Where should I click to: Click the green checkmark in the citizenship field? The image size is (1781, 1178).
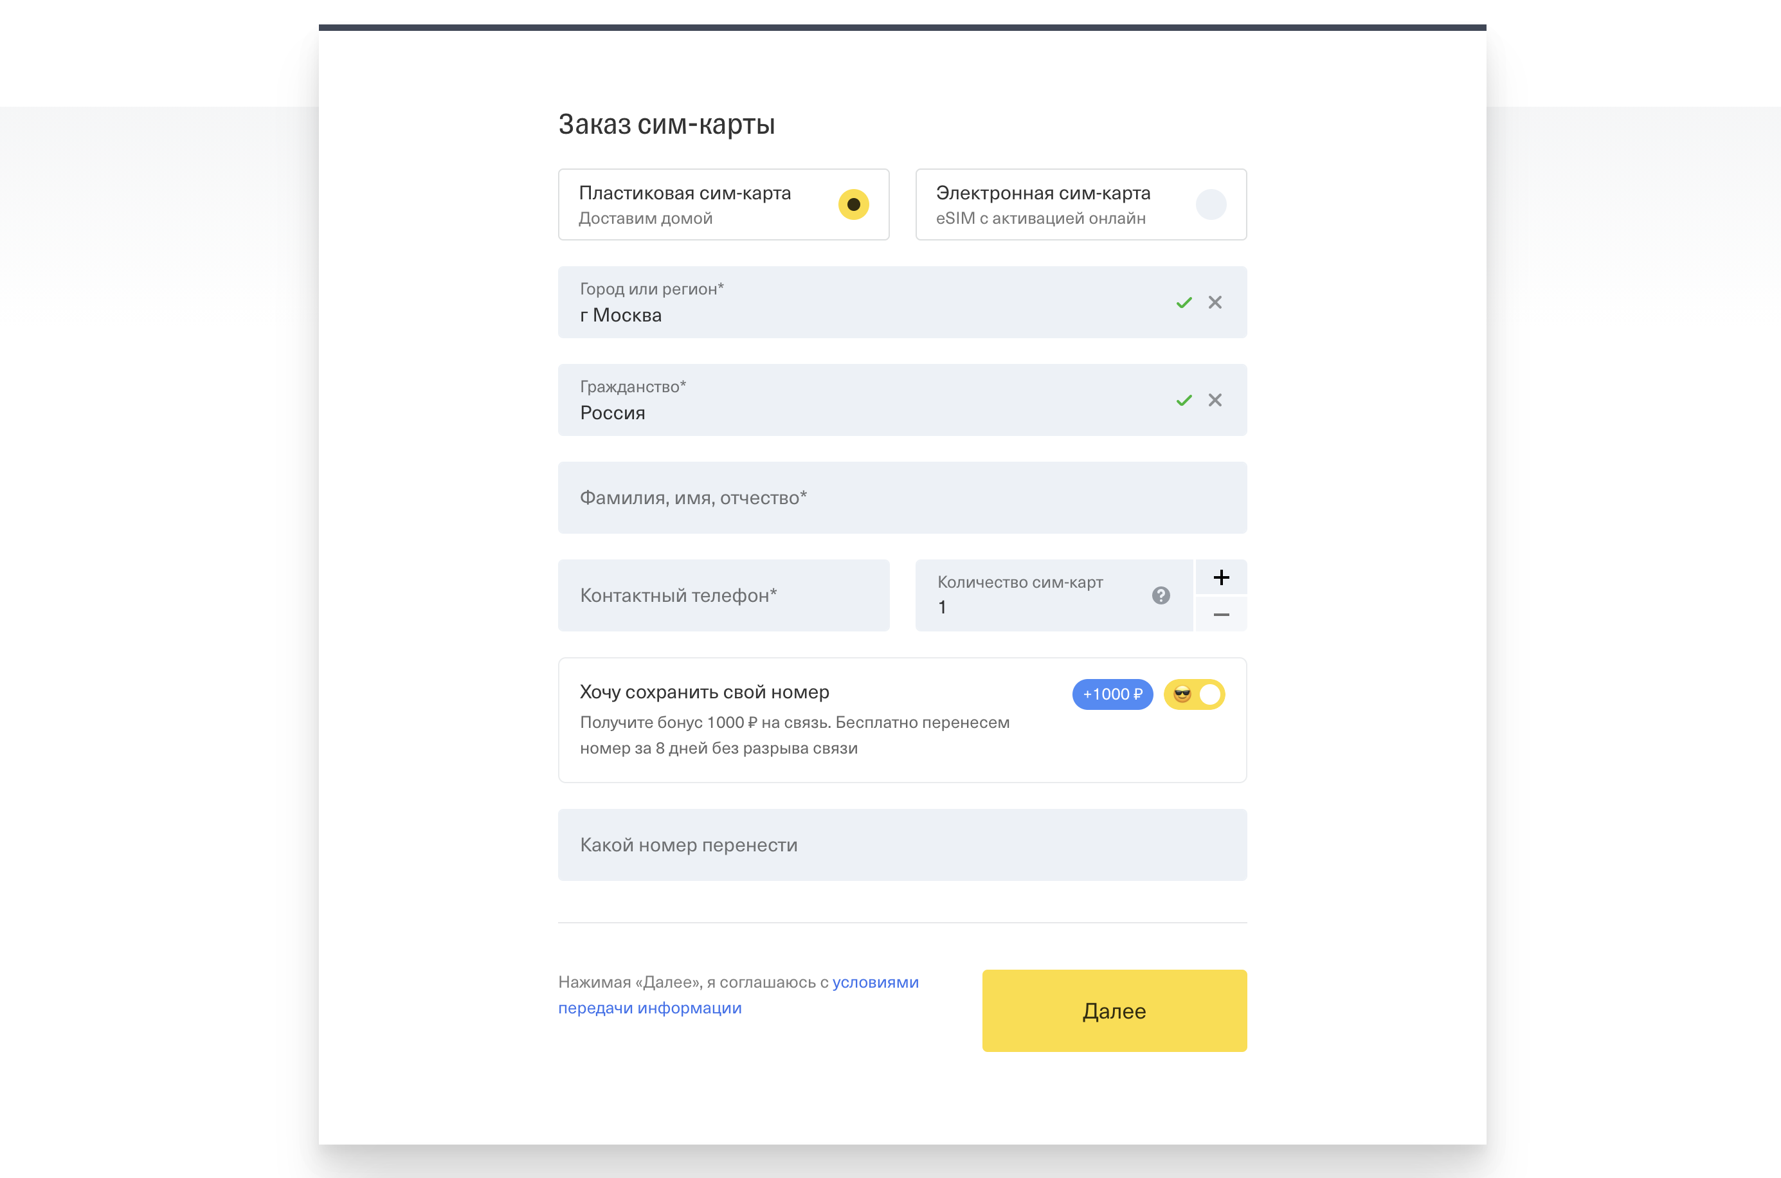click(1184, 401)
